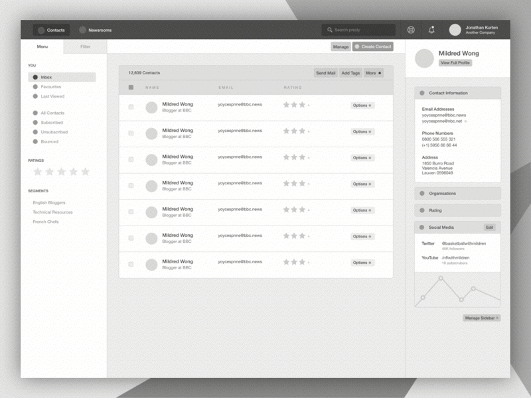Click the Social Media panel icon
Screen dimensions: 531x398
coord(422,227)
